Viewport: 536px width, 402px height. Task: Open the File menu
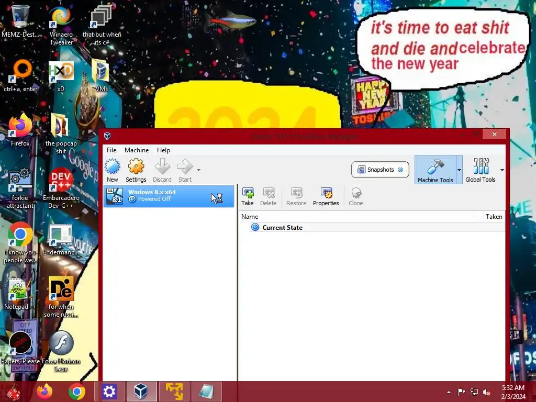pos(111,150)
